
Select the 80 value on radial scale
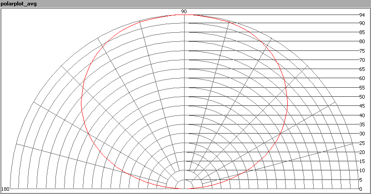coord(361,42)
